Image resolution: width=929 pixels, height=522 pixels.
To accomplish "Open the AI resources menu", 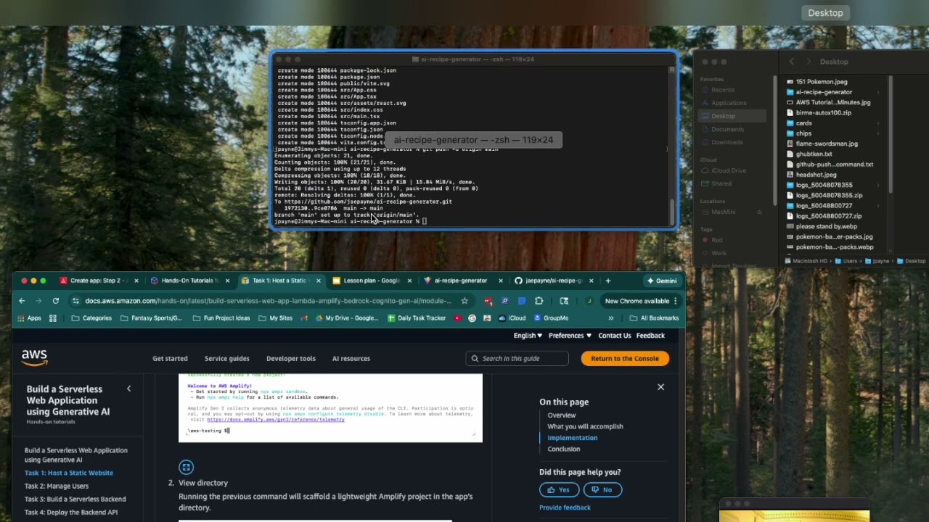I will point(351,358).
